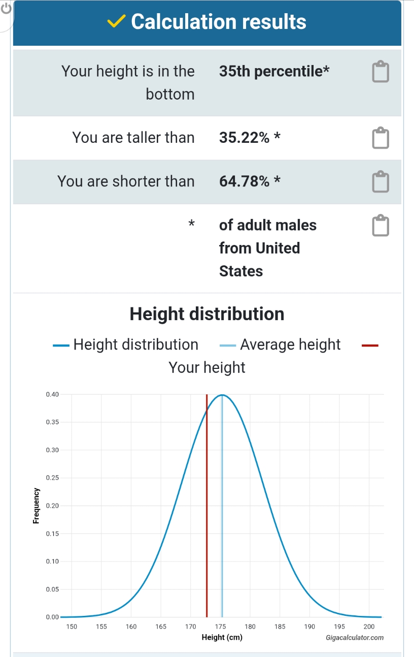
Task: Copy the 35.22% taller-than value
Action: 381,138
